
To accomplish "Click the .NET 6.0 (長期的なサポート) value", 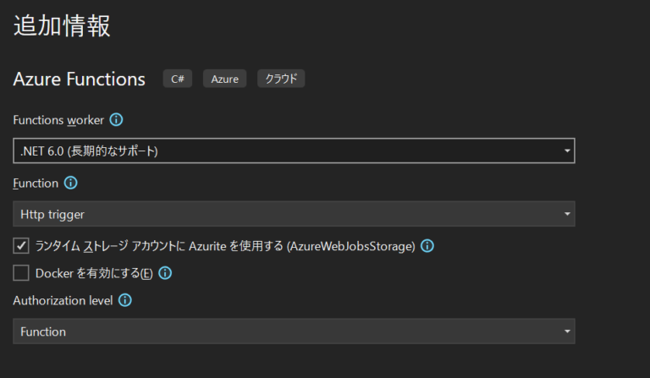I will coord(89,151).
